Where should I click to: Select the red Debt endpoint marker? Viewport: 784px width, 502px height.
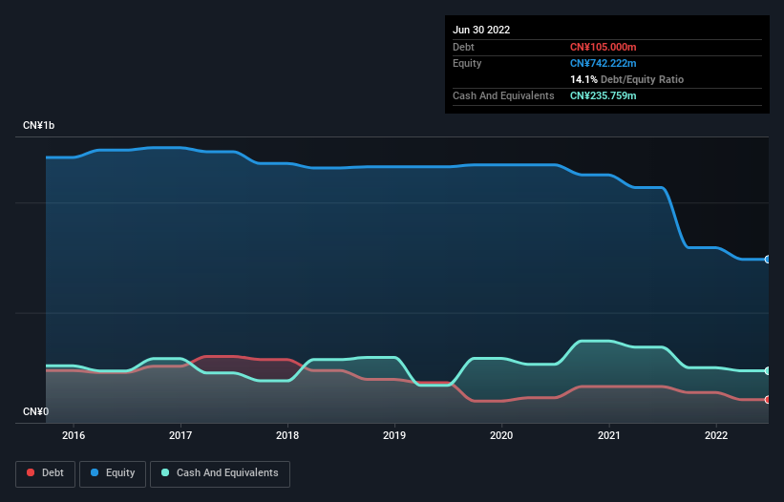768,400
